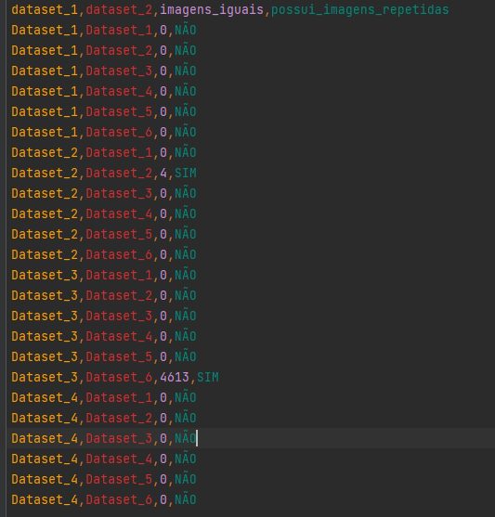Click row Dataset_3,Dataset_2,0,NÃO
Screen dimensions: 495x517
tap(104, 295)
